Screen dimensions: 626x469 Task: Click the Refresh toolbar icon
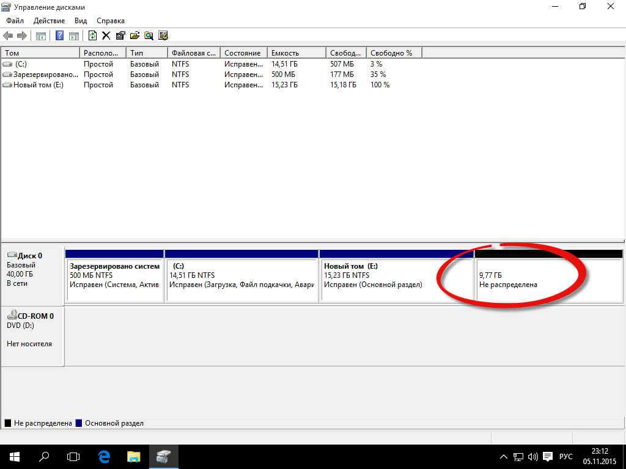[x=93, y=36]
